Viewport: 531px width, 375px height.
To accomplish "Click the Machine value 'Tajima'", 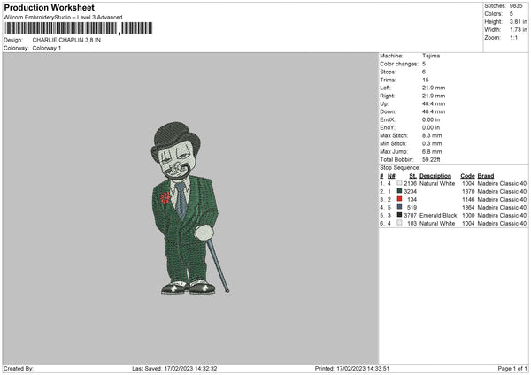I will coord(431,56).
